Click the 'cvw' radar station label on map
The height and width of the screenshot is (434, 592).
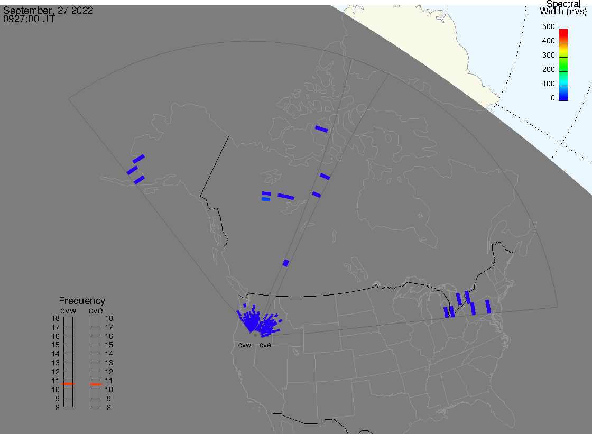tap(245, 345)
